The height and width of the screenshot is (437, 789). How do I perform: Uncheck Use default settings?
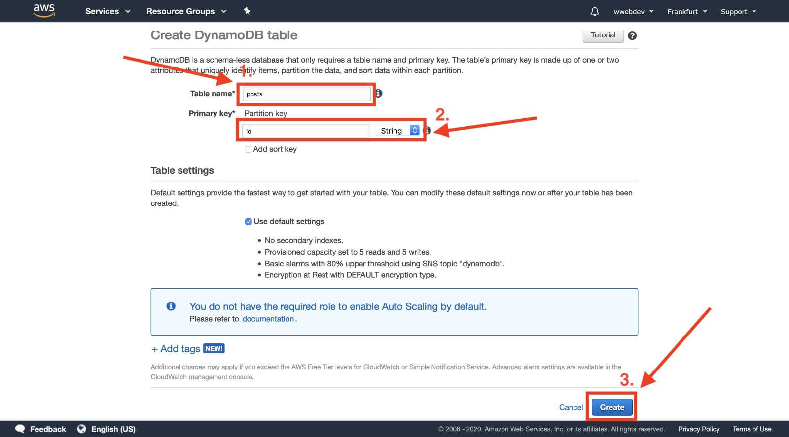pos(249,221)
